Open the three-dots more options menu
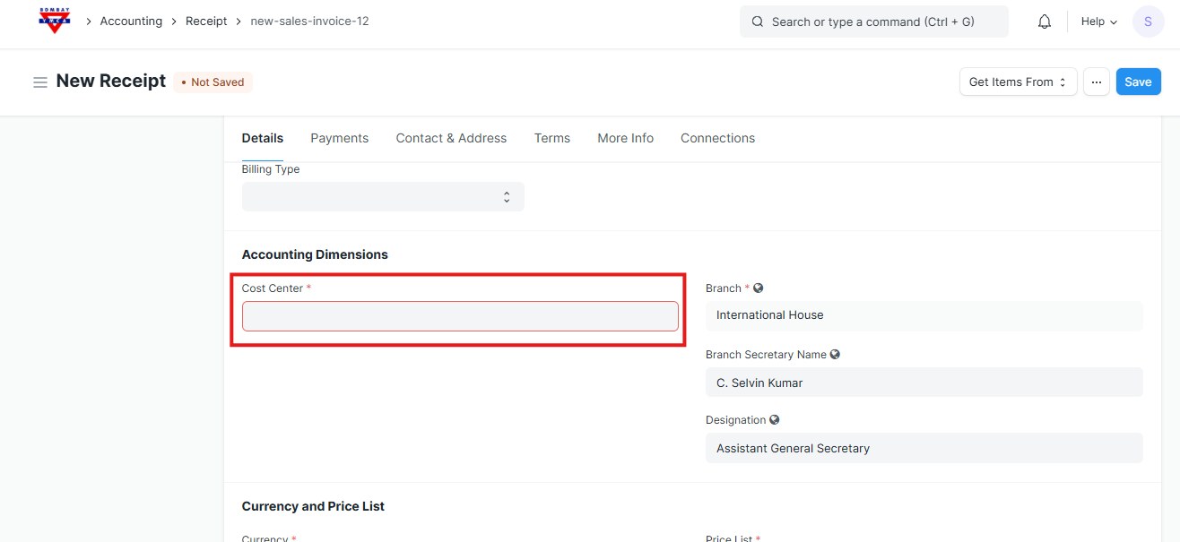The height and width of the screenshot is (542, 1180). click(x=1096, y=82)
